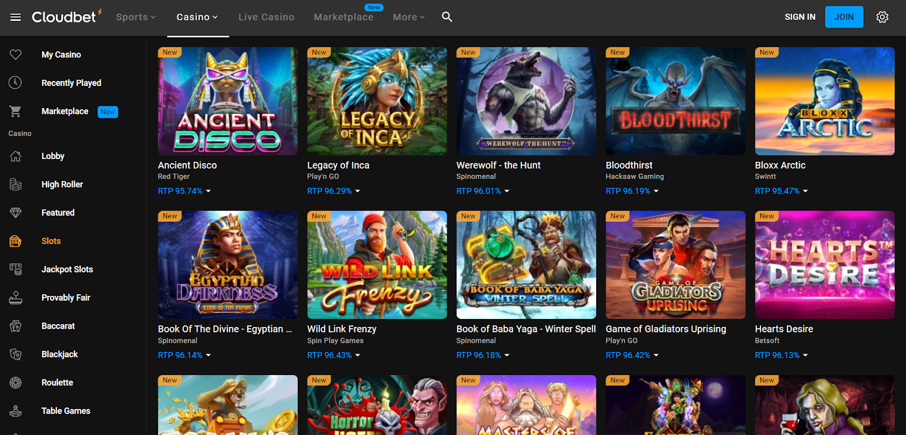The image size is (906, 435).
Task: Expand RTP 96.29% for Legacy of Inca
Action: 334,191
